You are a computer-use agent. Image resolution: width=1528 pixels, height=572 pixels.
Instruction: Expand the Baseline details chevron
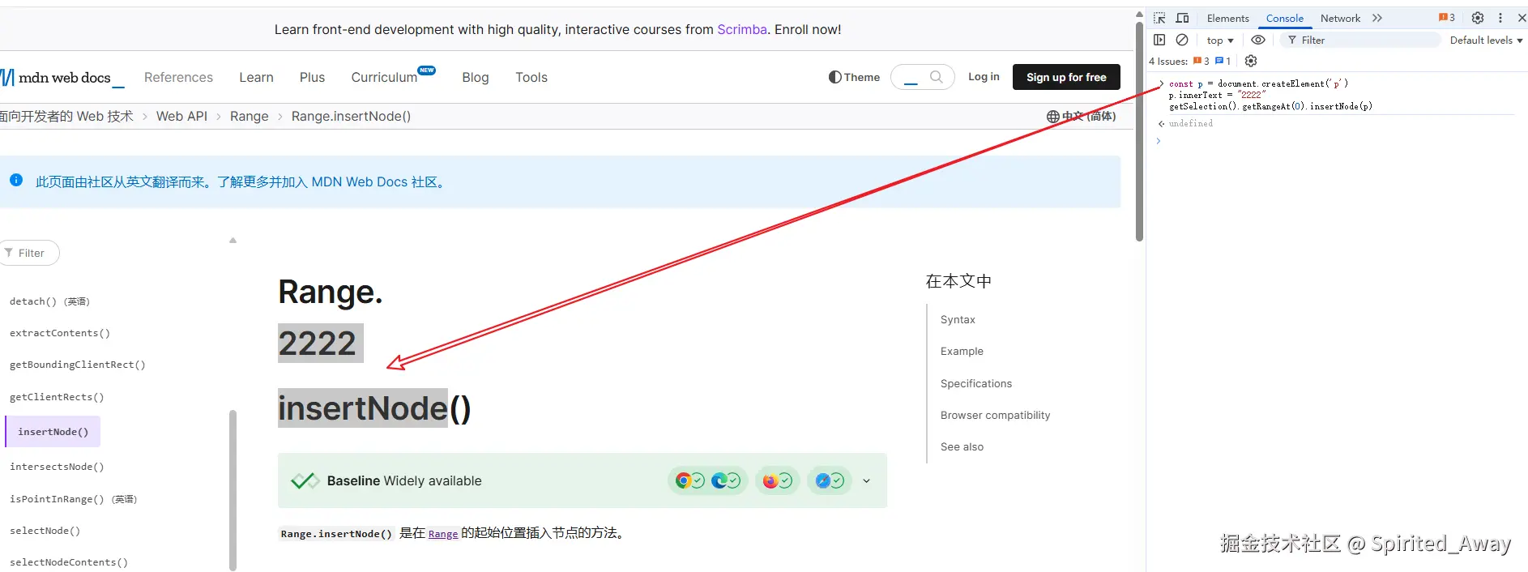[x=866, y=480]
